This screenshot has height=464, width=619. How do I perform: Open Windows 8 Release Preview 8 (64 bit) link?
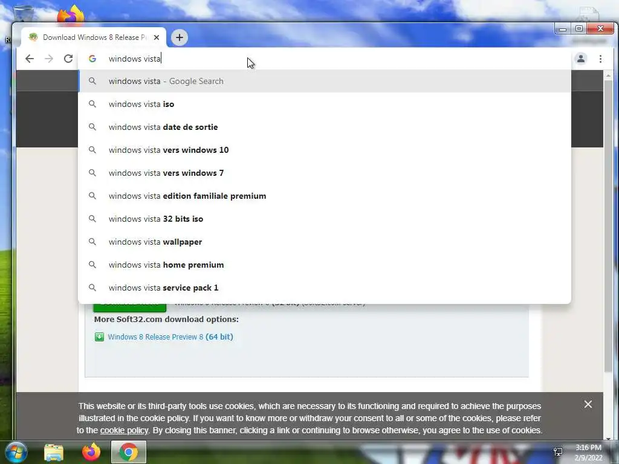170,337
